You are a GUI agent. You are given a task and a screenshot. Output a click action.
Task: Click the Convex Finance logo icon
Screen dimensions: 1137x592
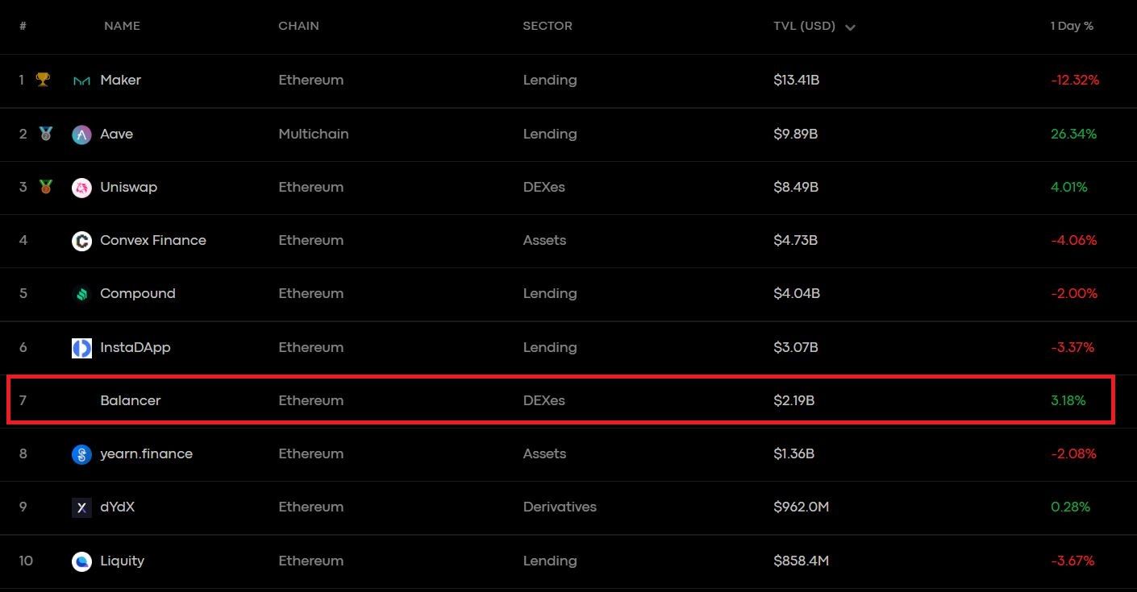click(81, 241)
